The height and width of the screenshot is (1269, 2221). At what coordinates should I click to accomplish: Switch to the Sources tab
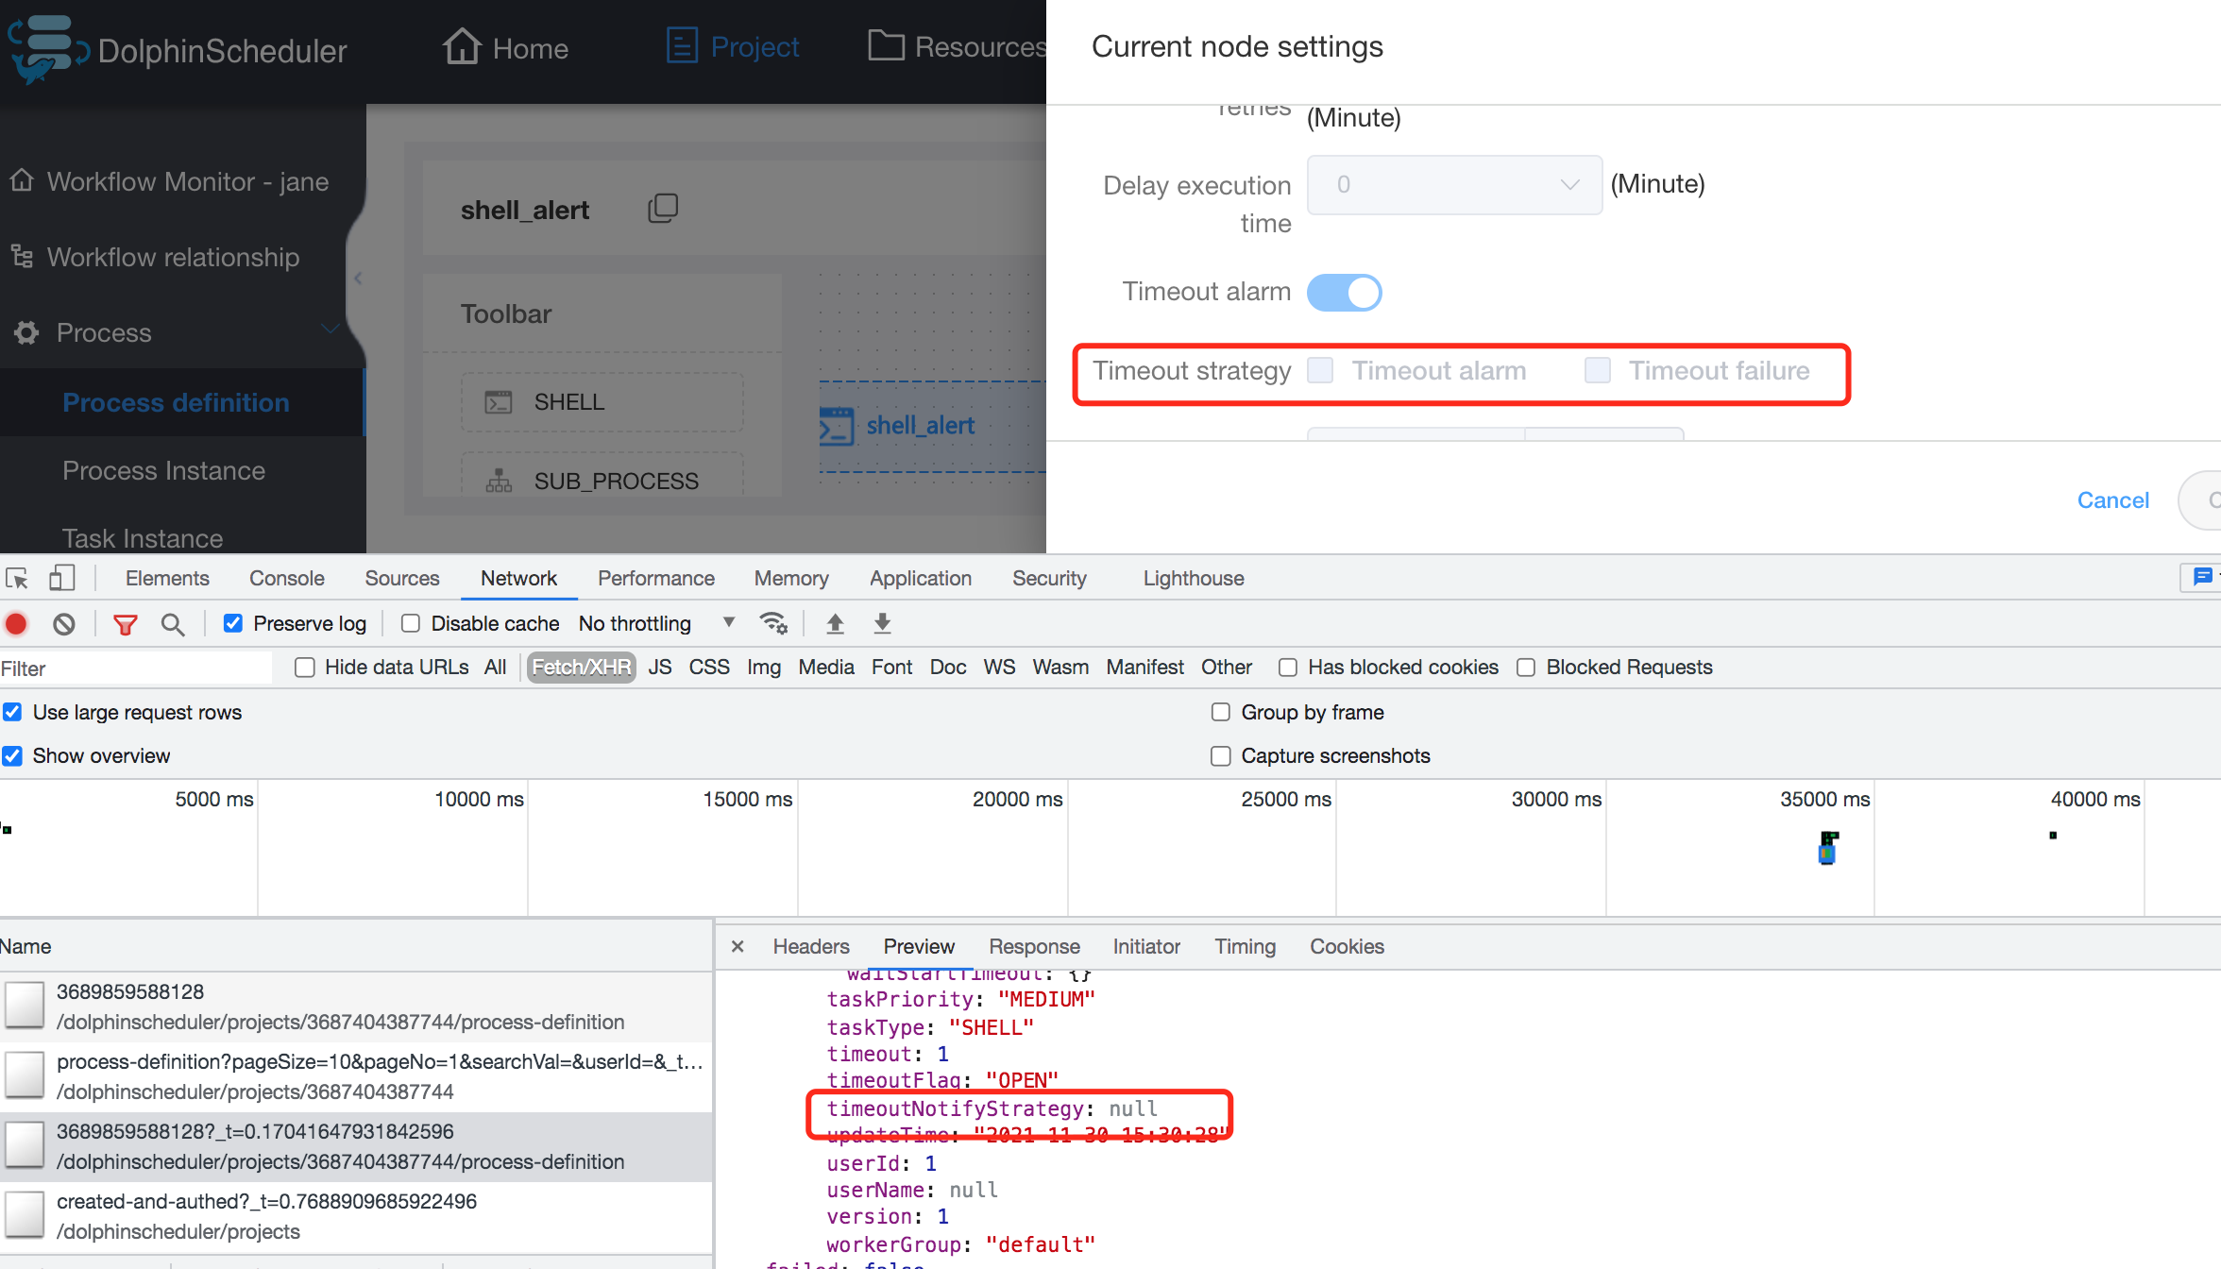402,578
